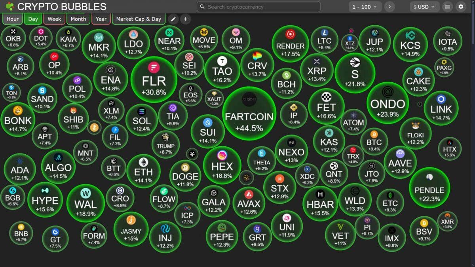Image resolution: width=475 pixels, height=267 pixels.
Task: Click the LINK chainlink bubble icon
Action: click(x=441, y=98)
